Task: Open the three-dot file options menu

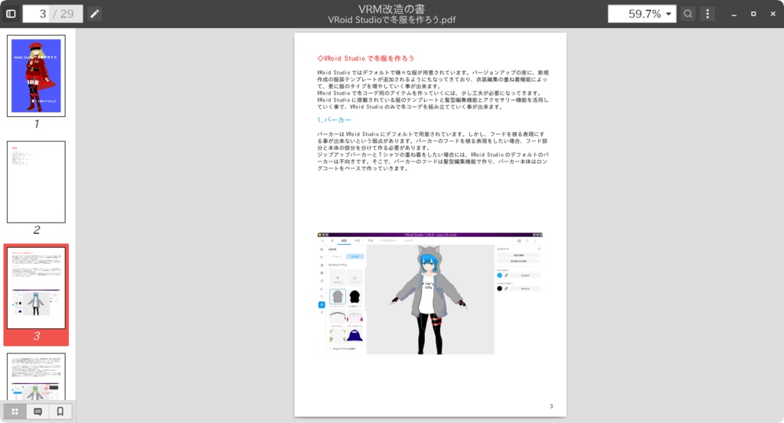Action: [707, 14]
